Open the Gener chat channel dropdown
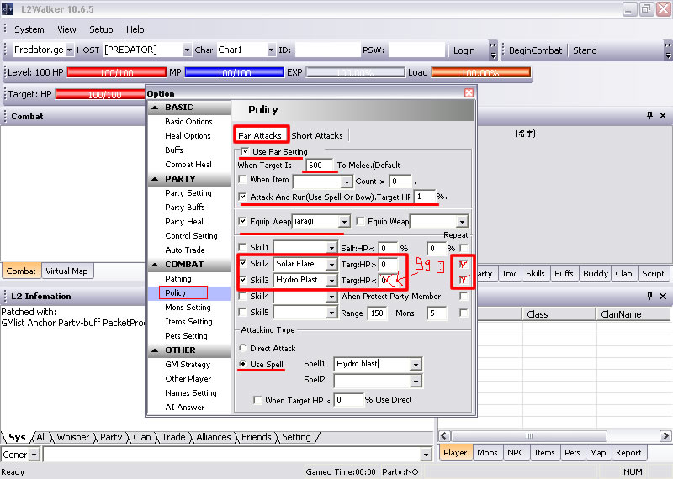This screenshot has width=673, height=479. pyautogui.click(x=34, y=454)
